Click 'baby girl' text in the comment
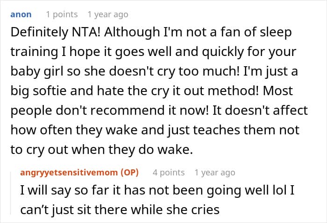Image resolution: width=327 pixels, height=223 pixels. pyautogui.click(x=37, y=72)
